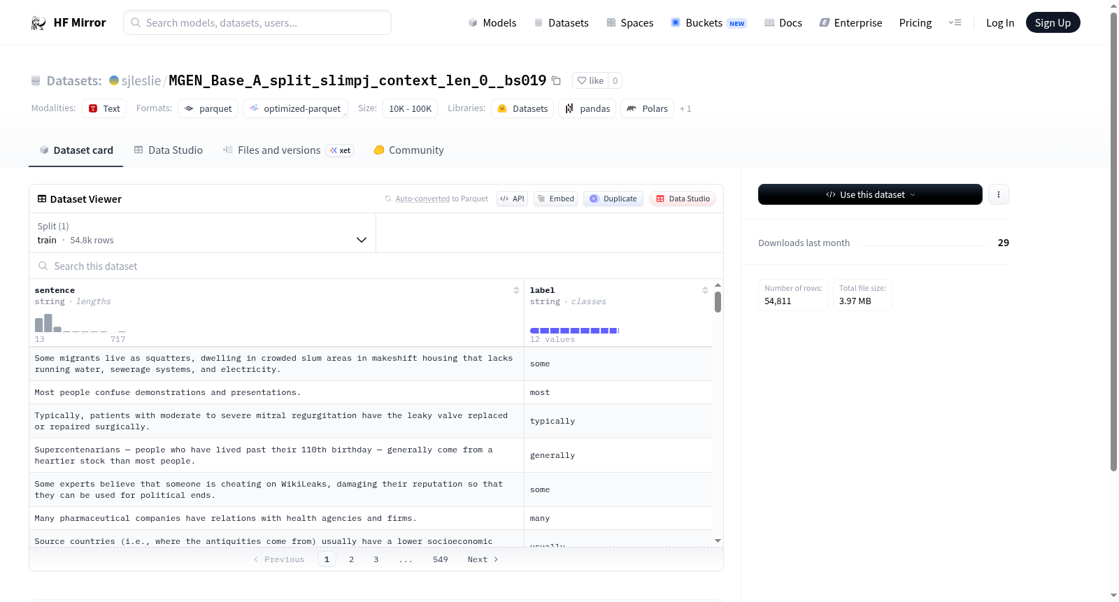The image size is (1119, 602).
Task: Open Data Studio from the viewer header
Action: (x=683, y=199)
